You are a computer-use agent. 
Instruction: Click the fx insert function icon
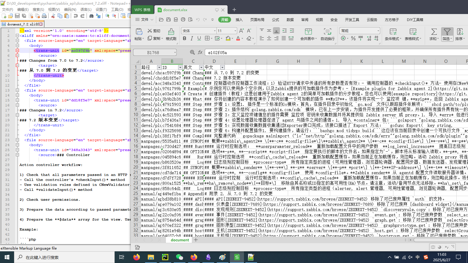click(200, 52)
